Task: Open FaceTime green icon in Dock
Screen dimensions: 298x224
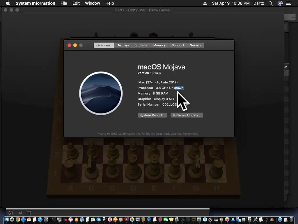Action: coord(166,219)
